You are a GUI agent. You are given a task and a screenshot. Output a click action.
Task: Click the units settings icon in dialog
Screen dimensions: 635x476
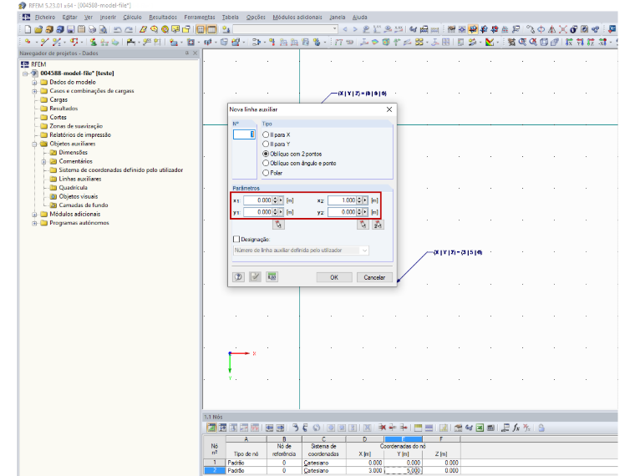[272, 277]
